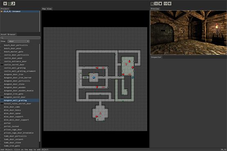227x151 pixels.
Task: Select the castle_secret_door asset
Action: click(x=14, y=65)
